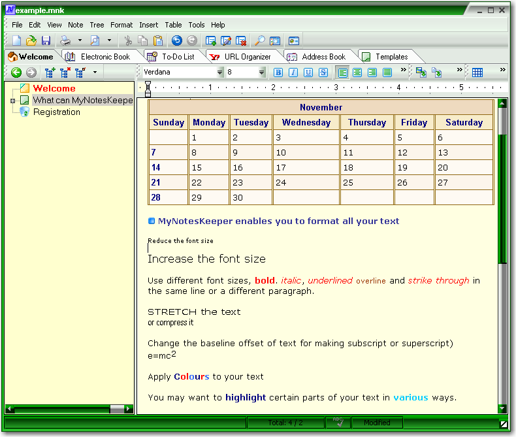Toggle bold formatting
516x437 pixels.
click(x=278, y=73)
